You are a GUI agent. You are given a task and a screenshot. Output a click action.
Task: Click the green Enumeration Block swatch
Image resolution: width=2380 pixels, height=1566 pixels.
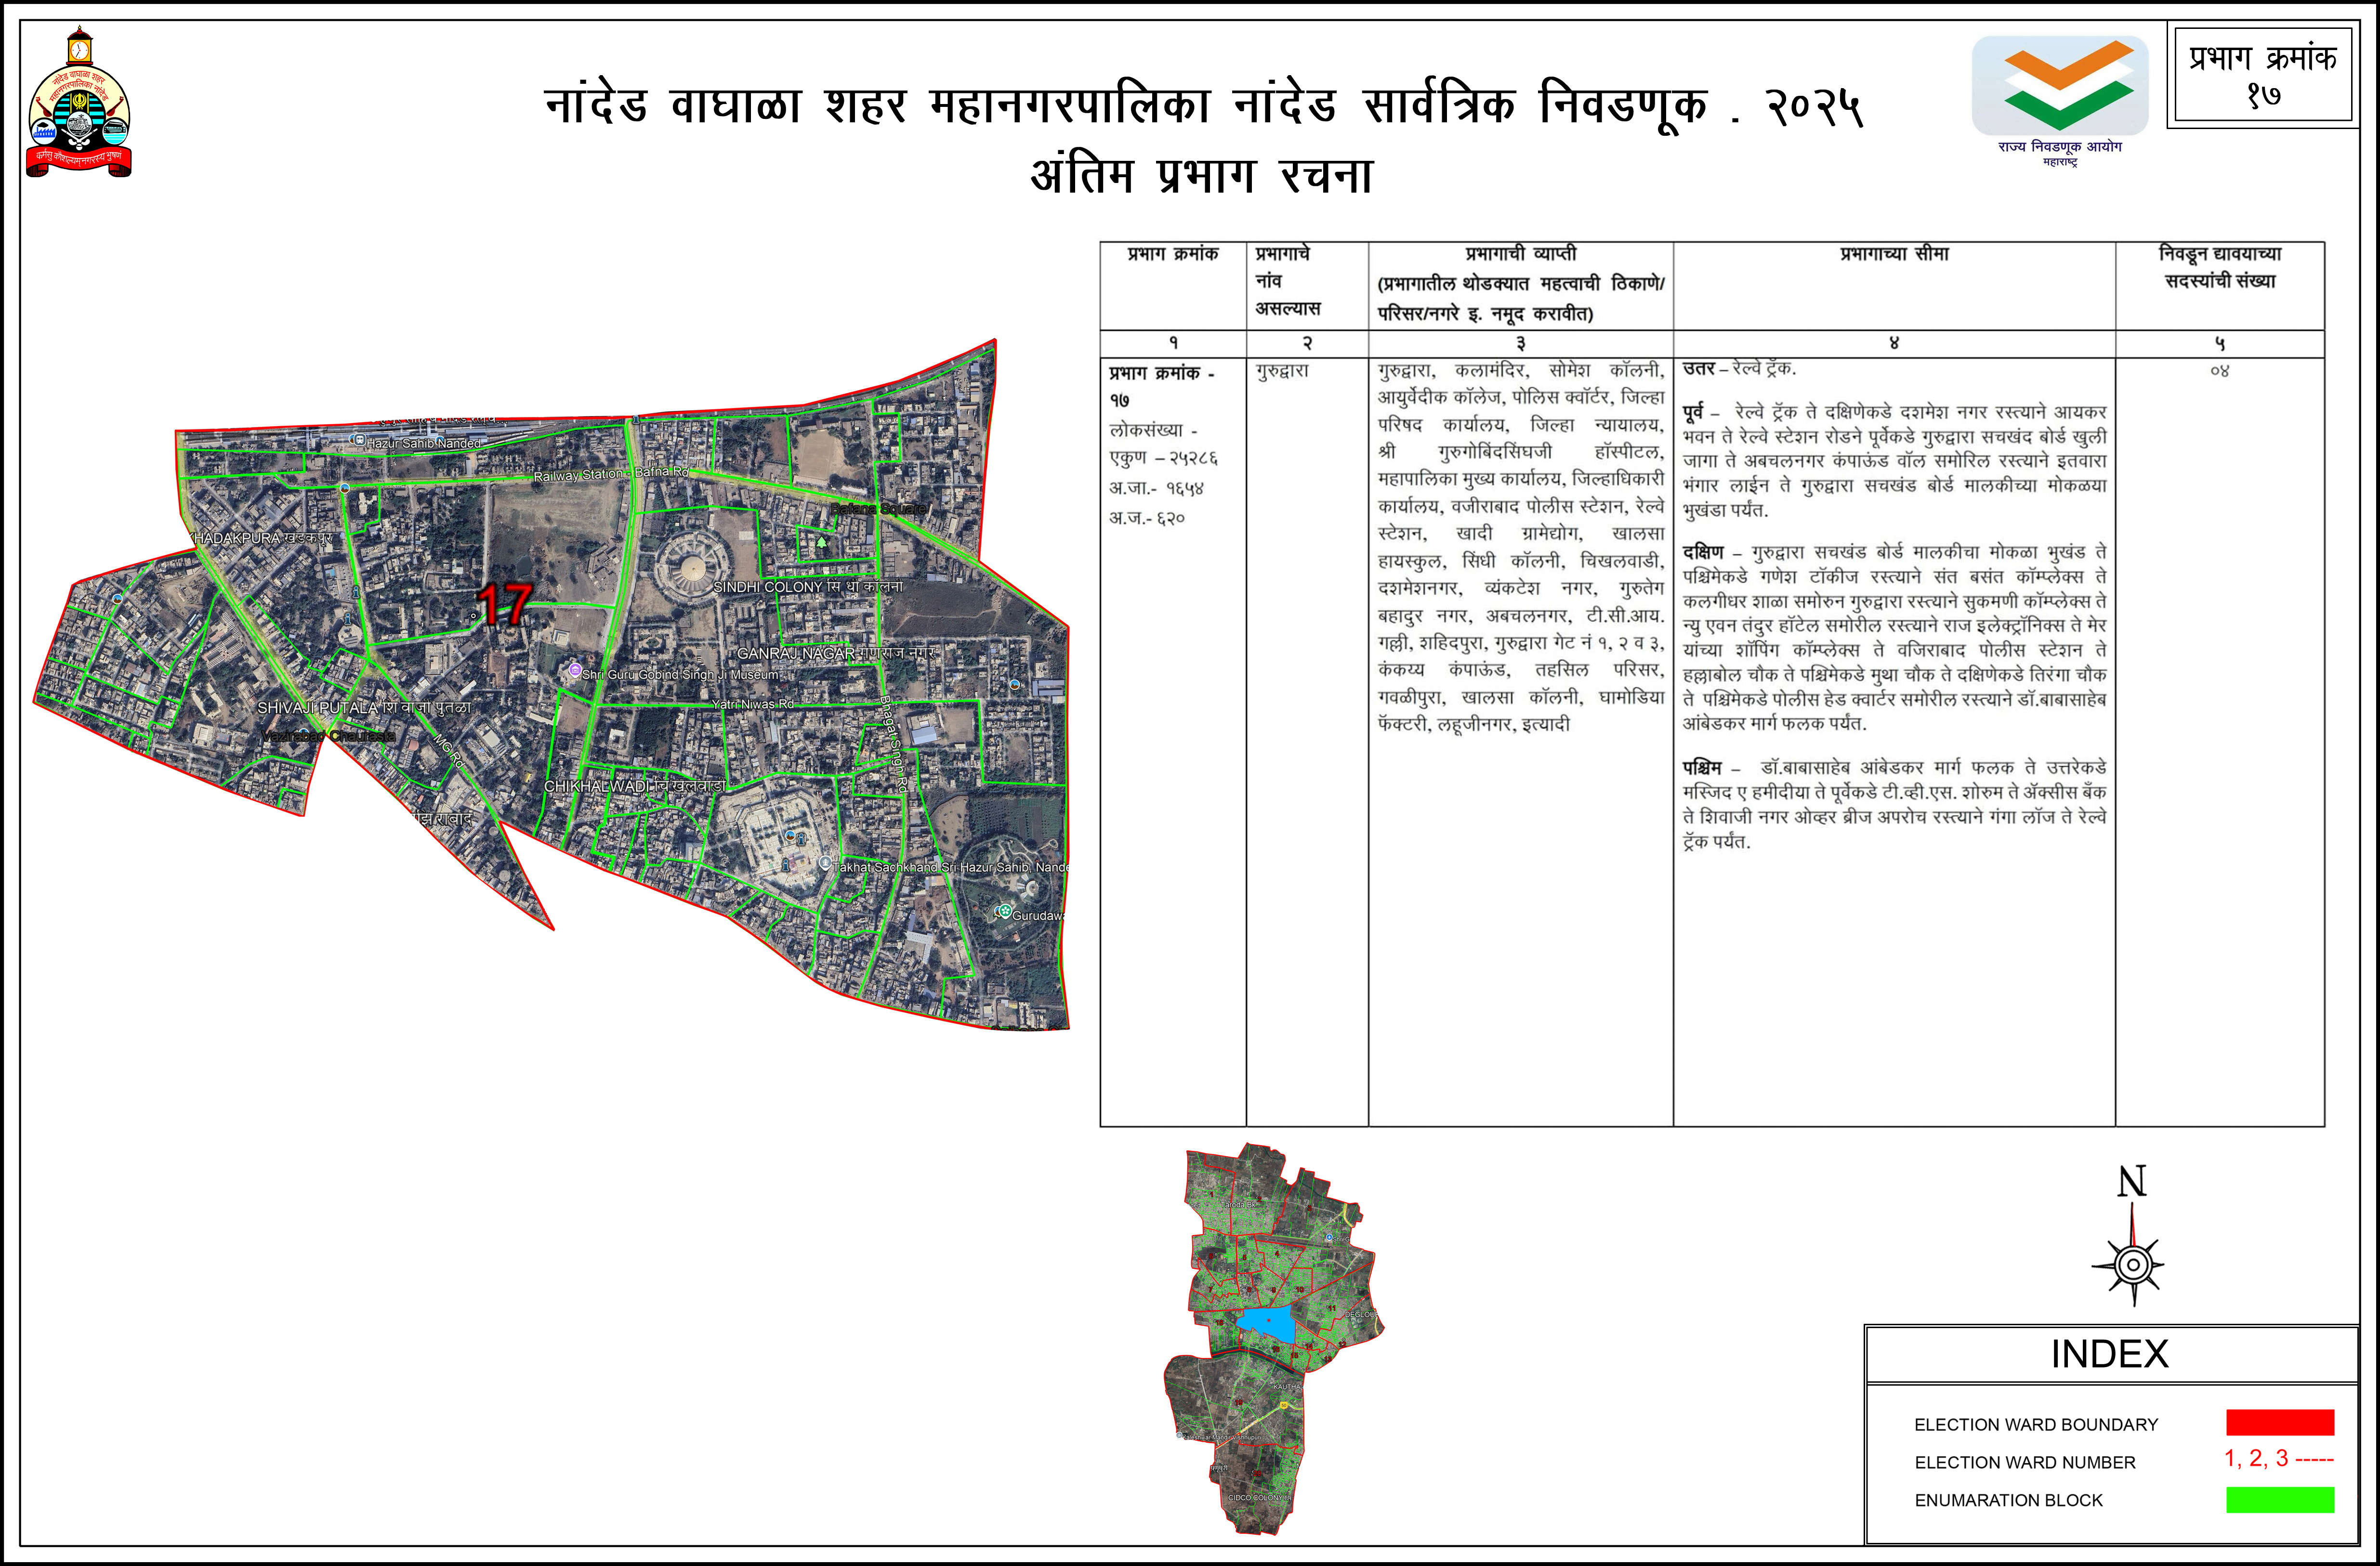(x=2279, y=1500)
